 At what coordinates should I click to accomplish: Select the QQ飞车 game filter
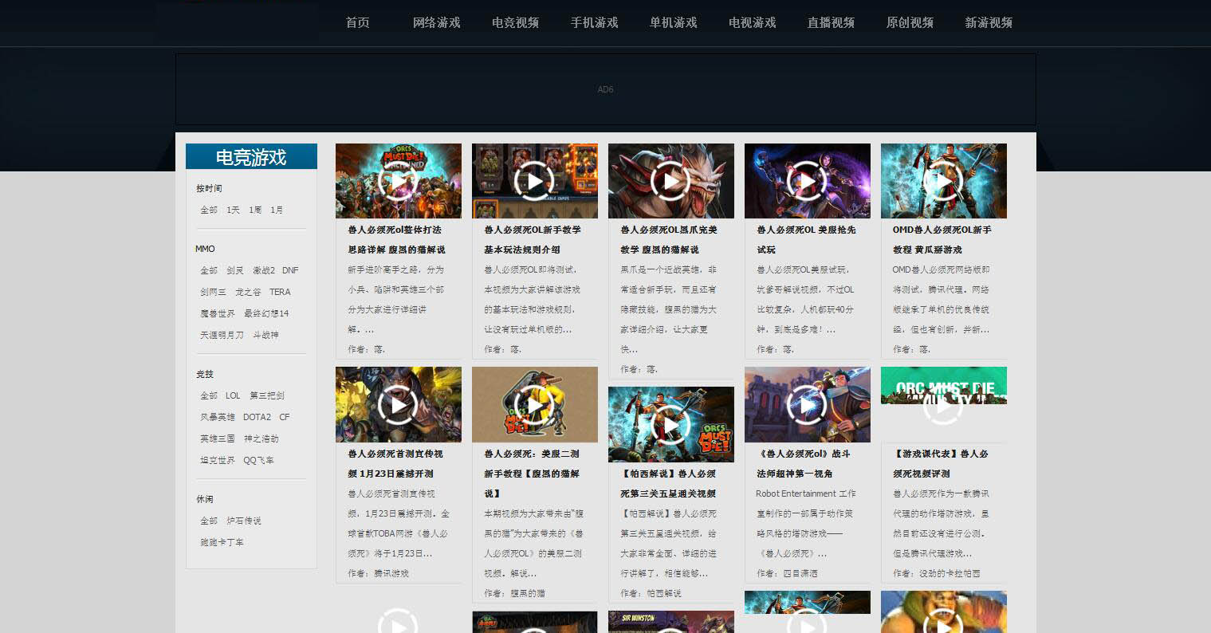258,460
